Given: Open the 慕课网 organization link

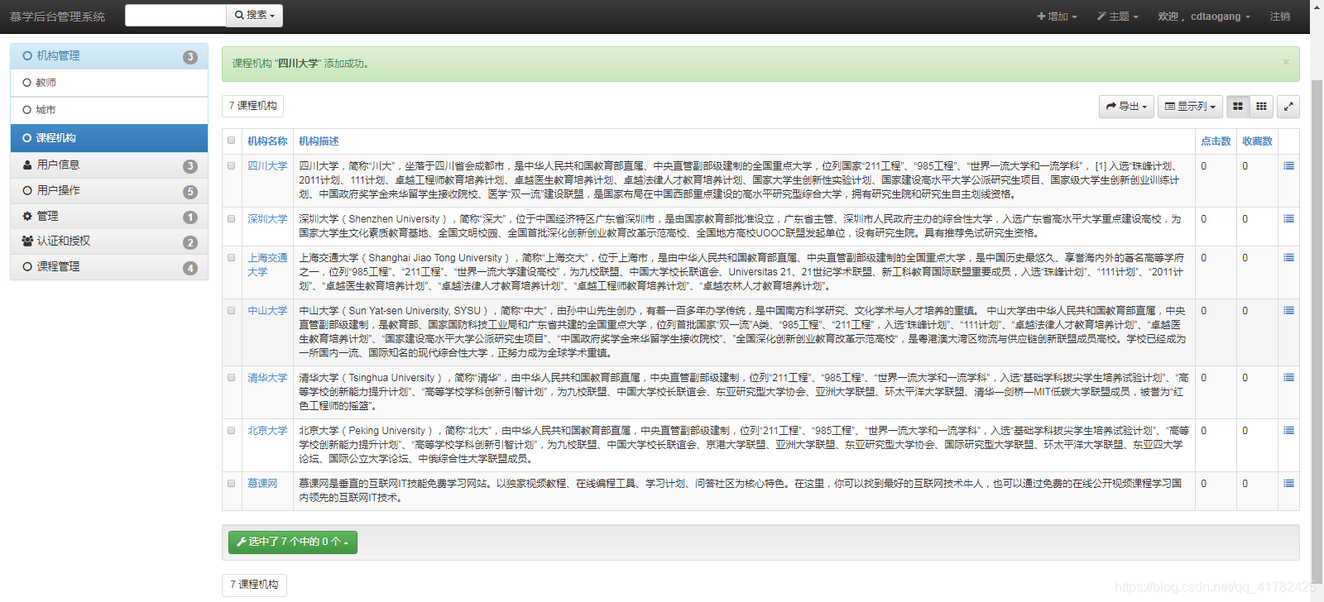Looking at the screenshot, I should [262, 484].
